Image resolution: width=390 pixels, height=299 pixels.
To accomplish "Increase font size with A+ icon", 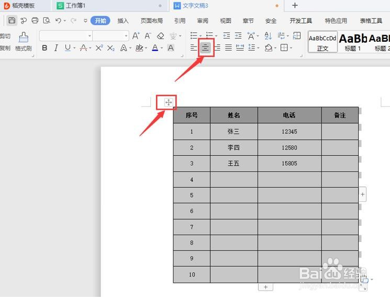I will point(136,36).
